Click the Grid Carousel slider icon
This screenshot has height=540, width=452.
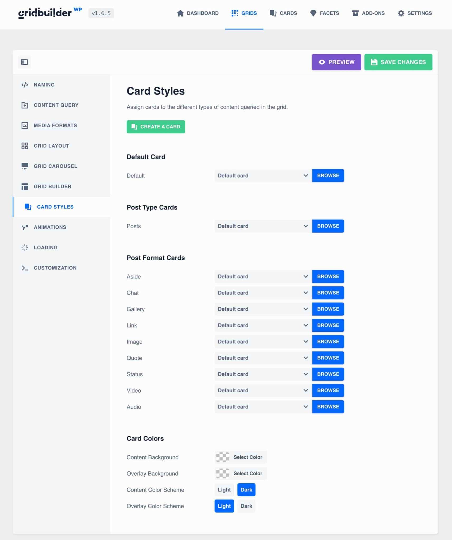point(25,166)
